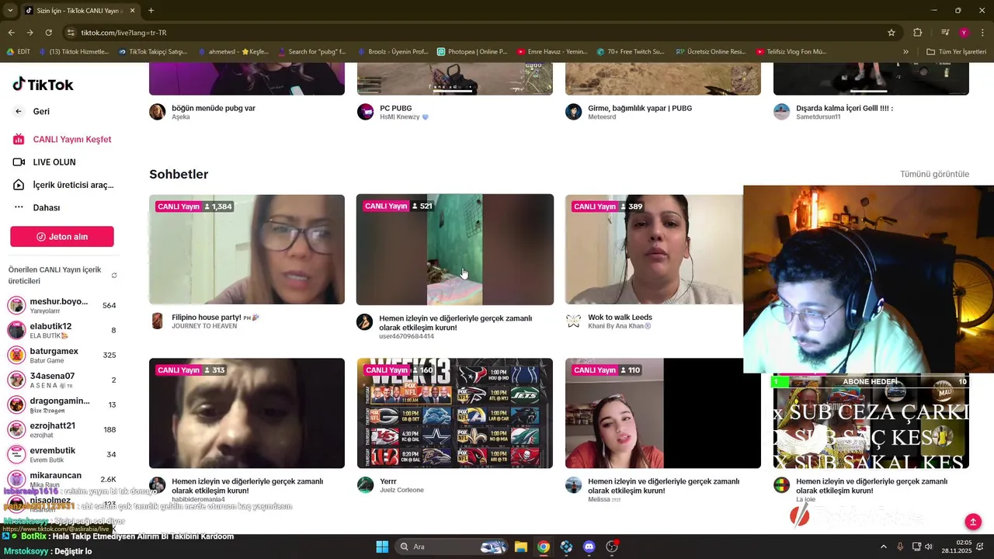Open 34asena07 creator in sidebar
Image resolution: width=994 pixels, height=559 pixels.
62,380
